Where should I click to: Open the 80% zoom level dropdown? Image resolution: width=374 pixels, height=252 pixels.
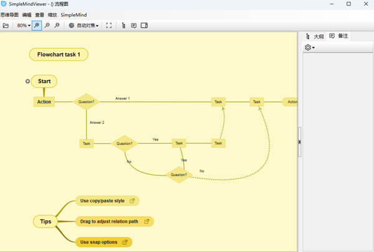pos(24,26)
